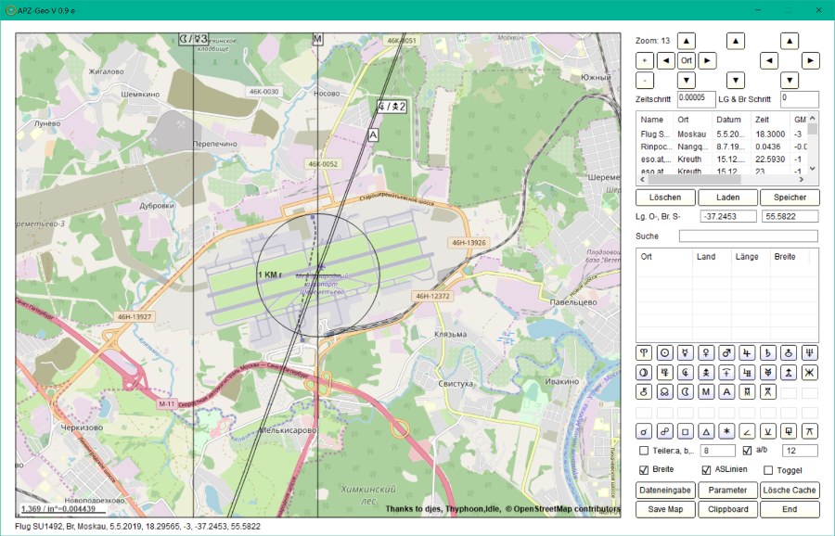Choose the semi-square angle aspect symbol
Image resolution: width=835 pixels, height=536 pixels.
tap(747, 431)
